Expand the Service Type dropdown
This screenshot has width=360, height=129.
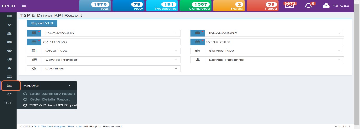(274, 51)
